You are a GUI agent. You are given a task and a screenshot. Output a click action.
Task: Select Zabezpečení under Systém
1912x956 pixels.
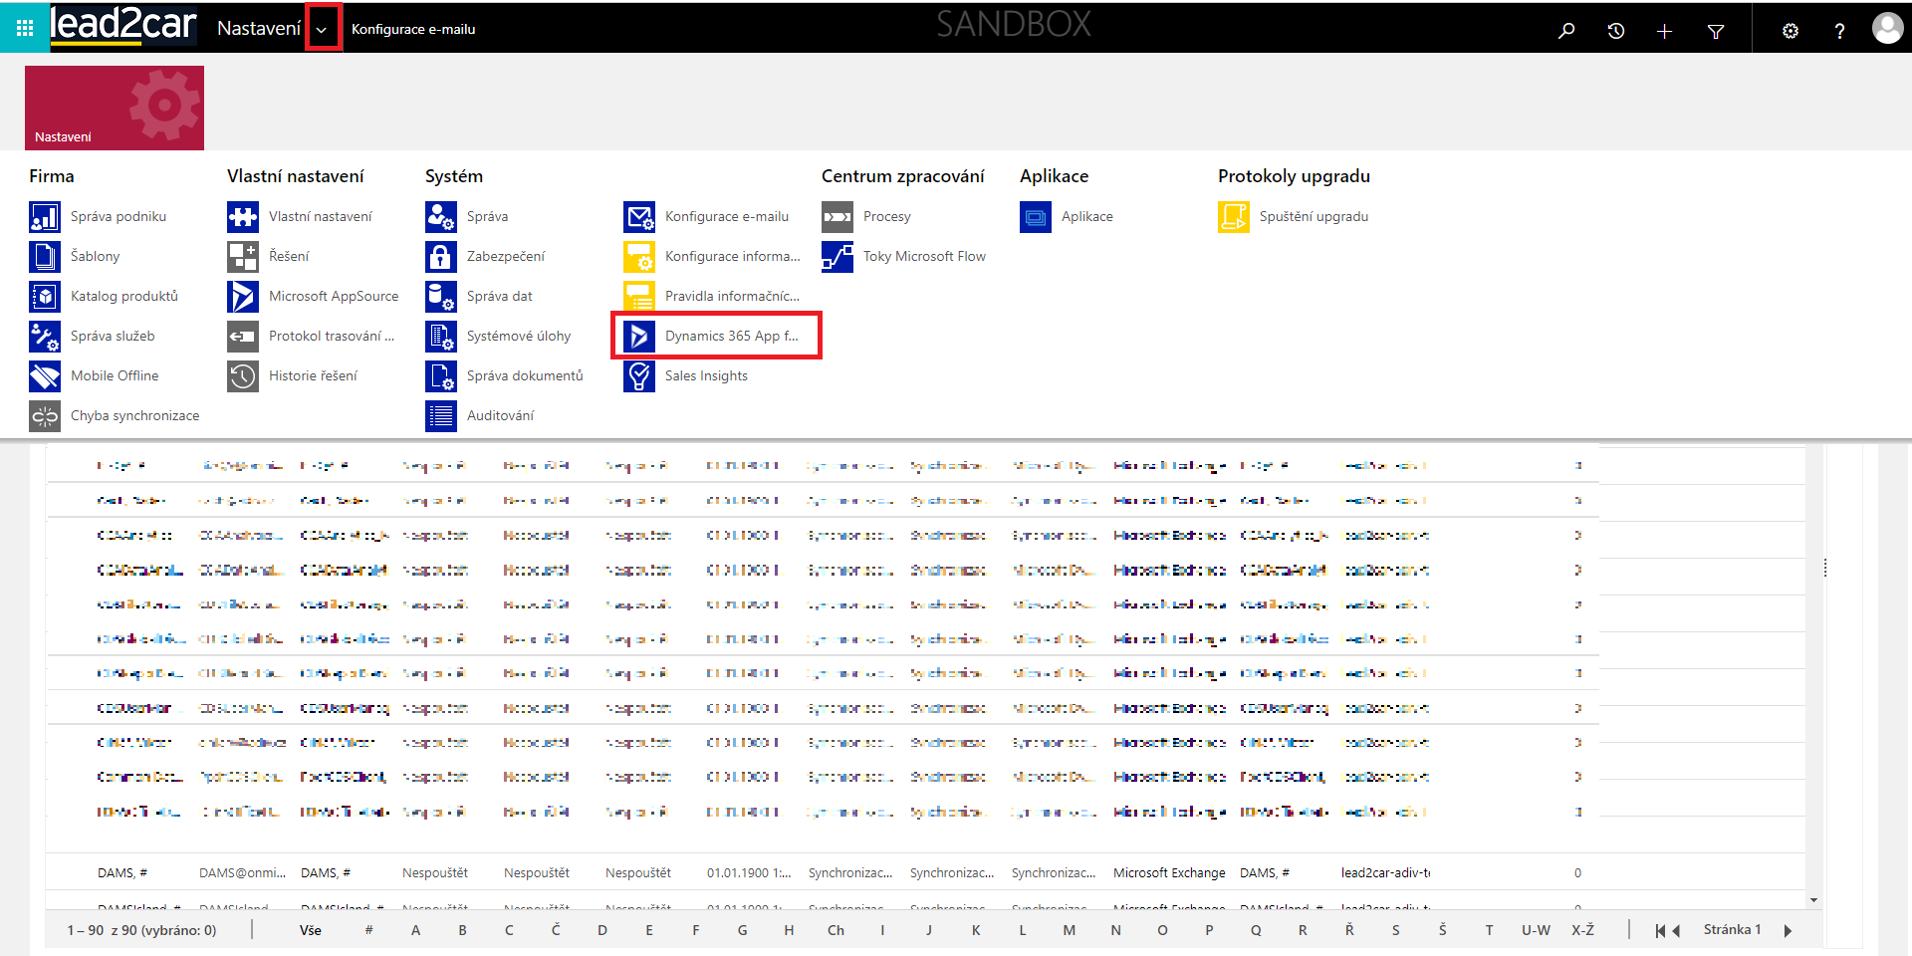point(505,256)
